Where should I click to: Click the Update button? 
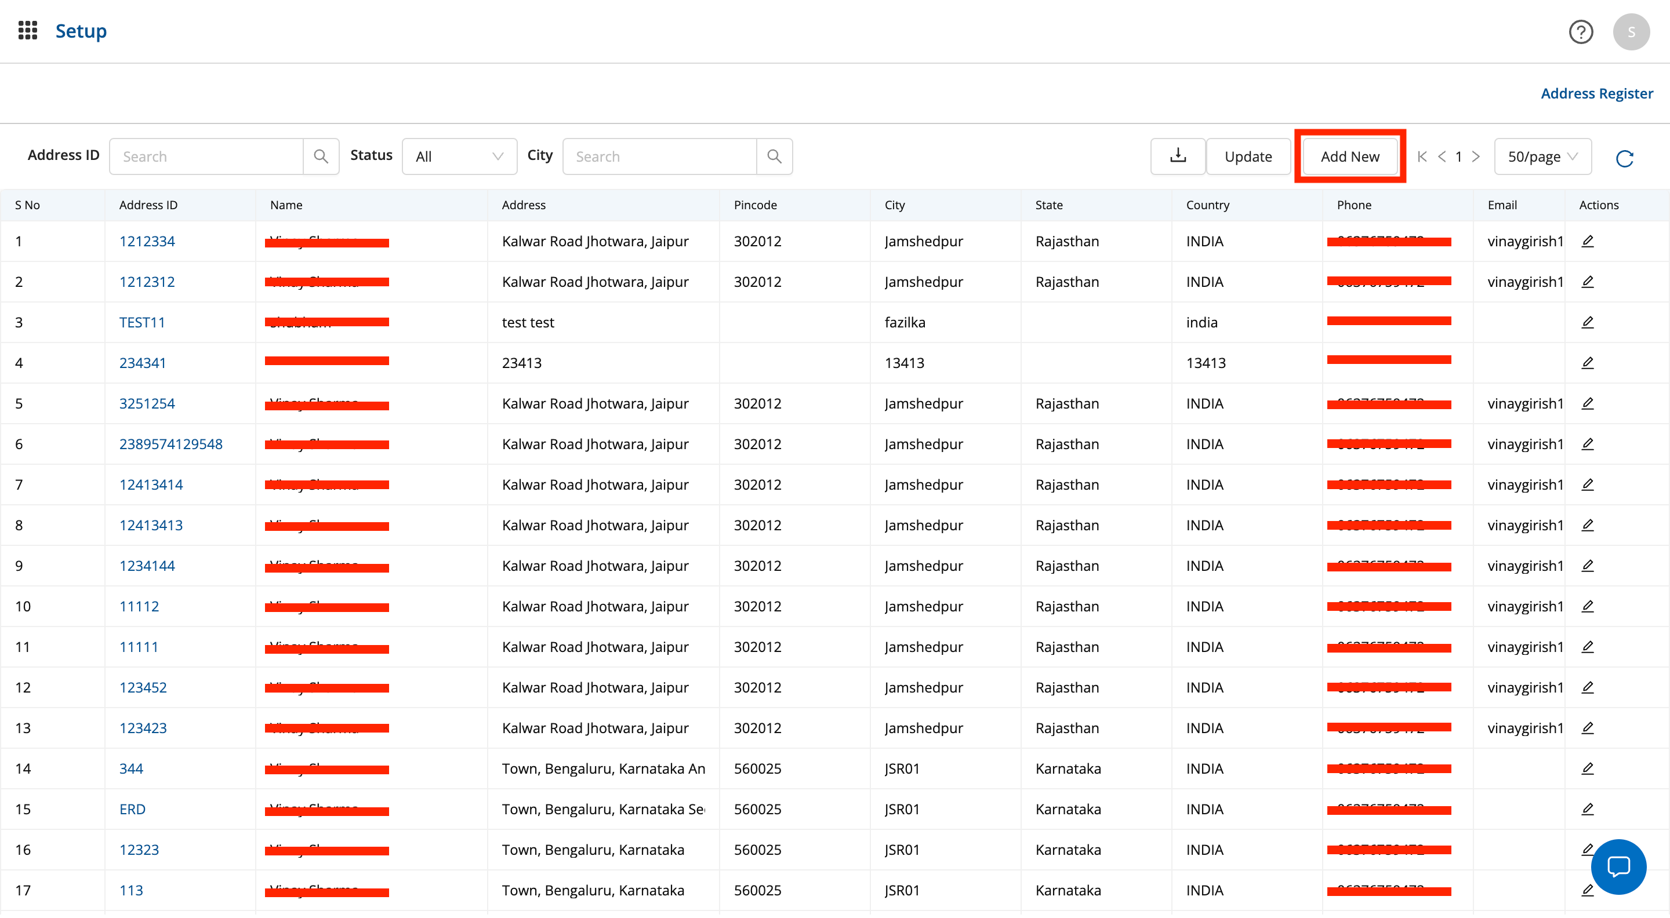click(1247, 156)
